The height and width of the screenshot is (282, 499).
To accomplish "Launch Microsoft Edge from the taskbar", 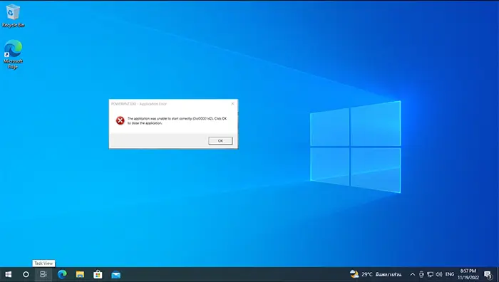I will click(x=62, y=274).
